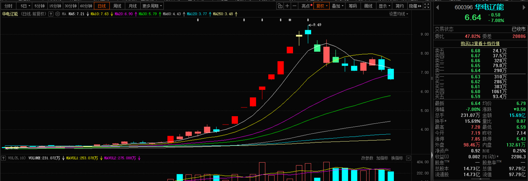Click the lock icon in chart toolbar
Image resolution: width=528 pixels, height=181 pixels.
point(280,6)
